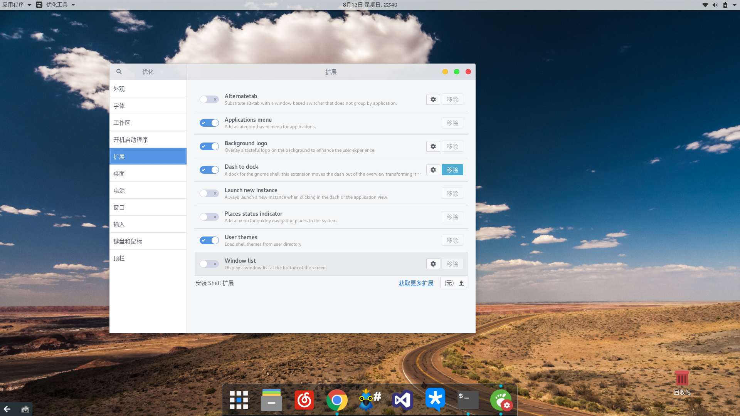740x416 pixels.
Task: Open the application grid in dock
Action: coord(239,400)
